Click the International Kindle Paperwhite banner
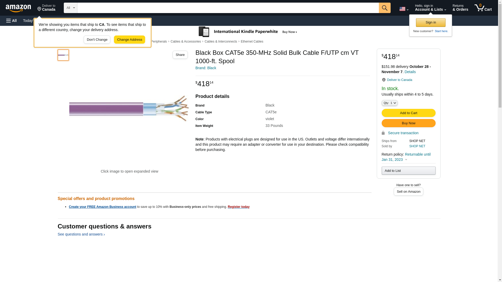 (248, 32)
